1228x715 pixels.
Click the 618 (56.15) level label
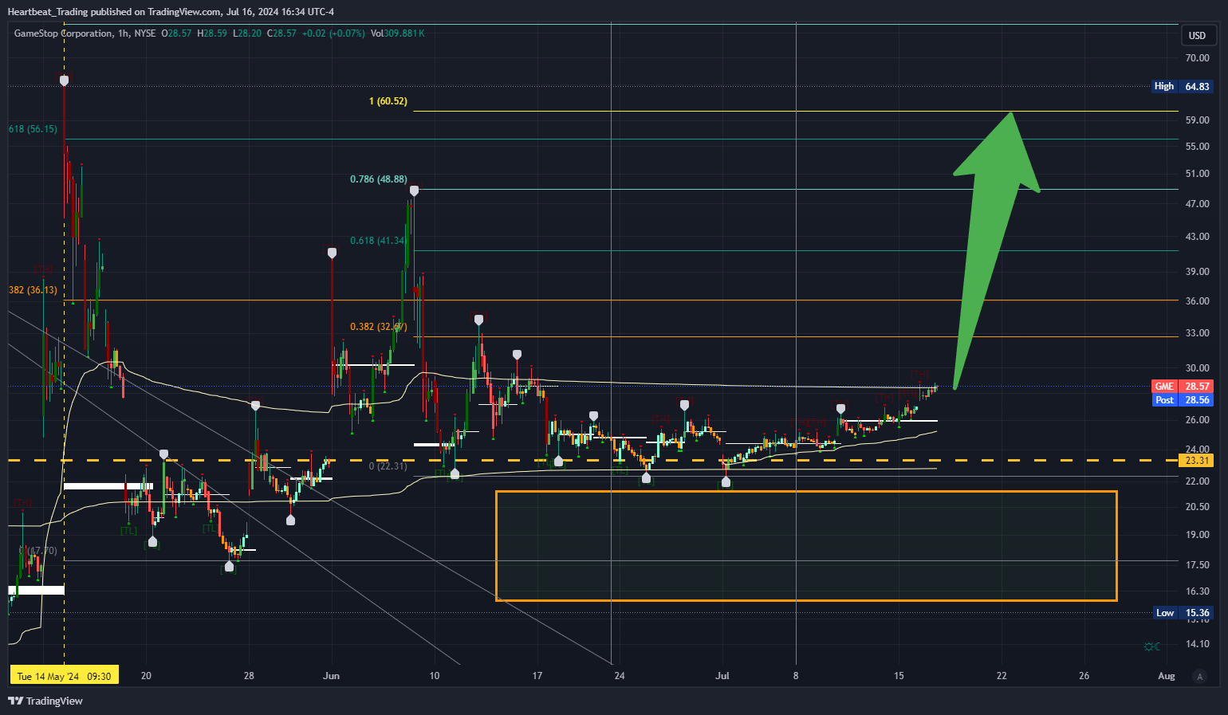pos(33,129)
